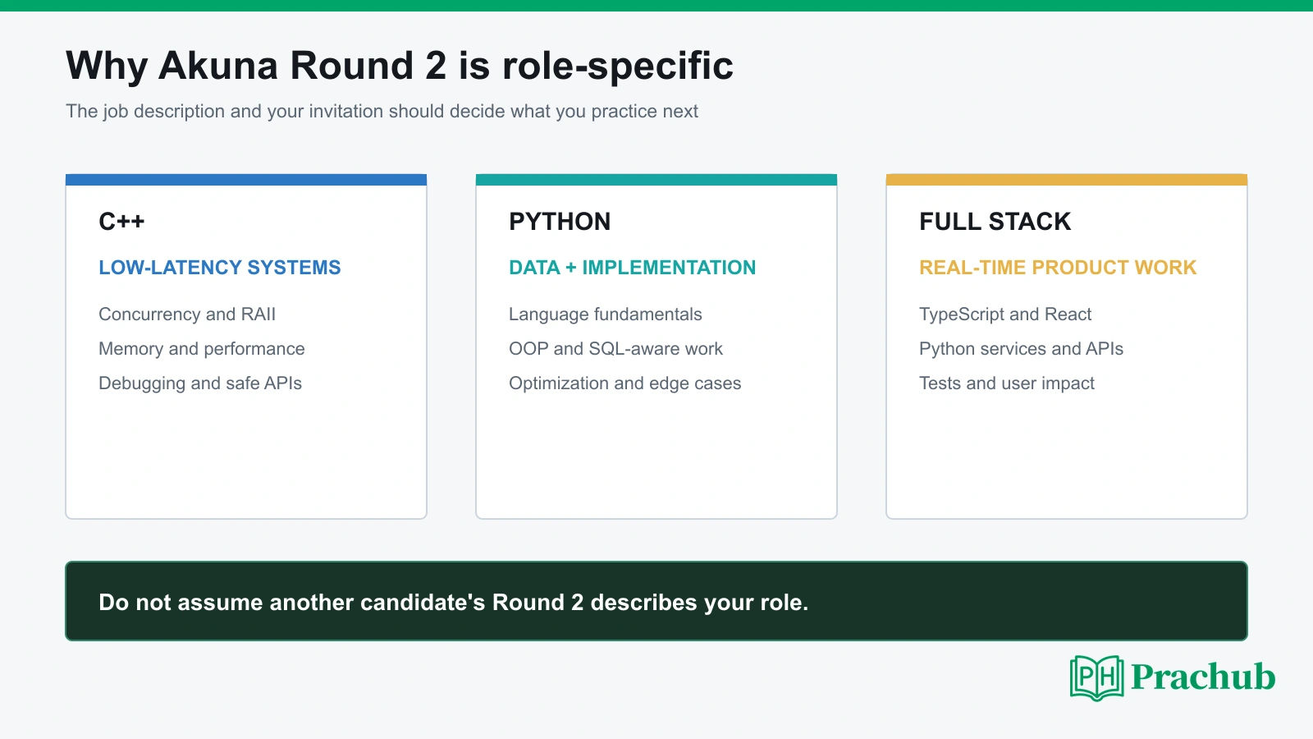
Task: Click the Tests and user impact item
Action: point(1007,383)
